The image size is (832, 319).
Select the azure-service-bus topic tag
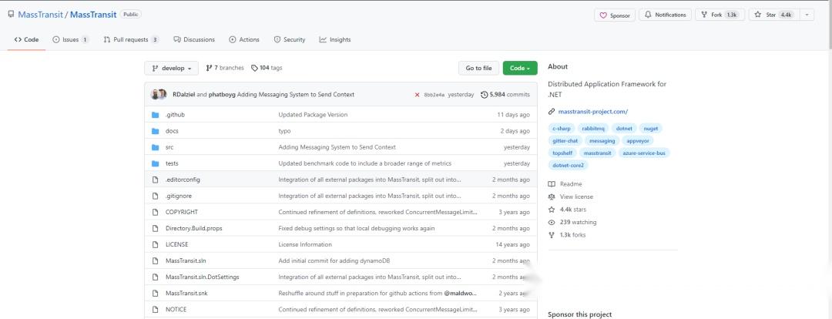pyautogui.click(x=643, y=153)
